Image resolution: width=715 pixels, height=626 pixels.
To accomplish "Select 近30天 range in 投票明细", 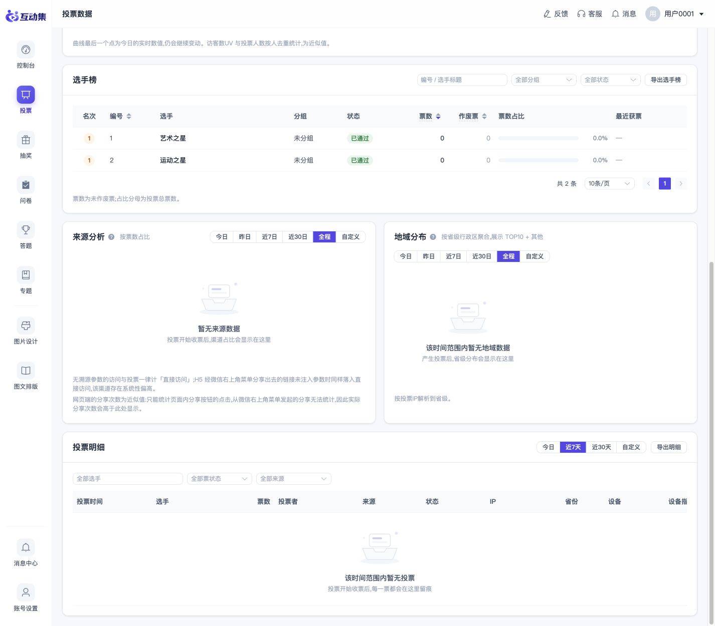I will (601, 447).
